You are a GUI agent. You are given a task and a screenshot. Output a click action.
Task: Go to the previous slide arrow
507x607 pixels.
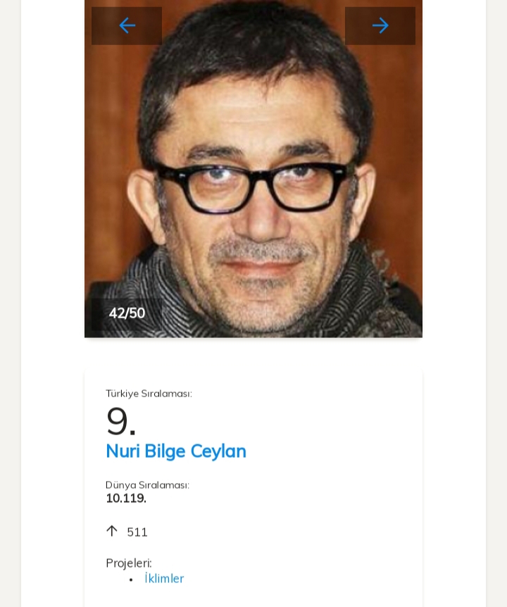(x=127, y=26)
